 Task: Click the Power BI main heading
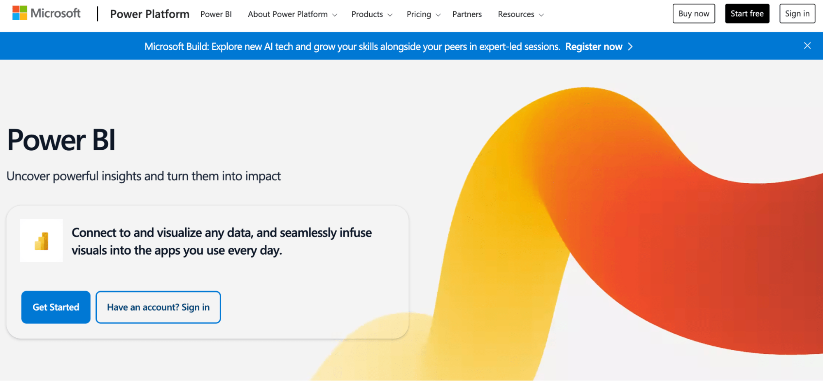pos(61,140)
